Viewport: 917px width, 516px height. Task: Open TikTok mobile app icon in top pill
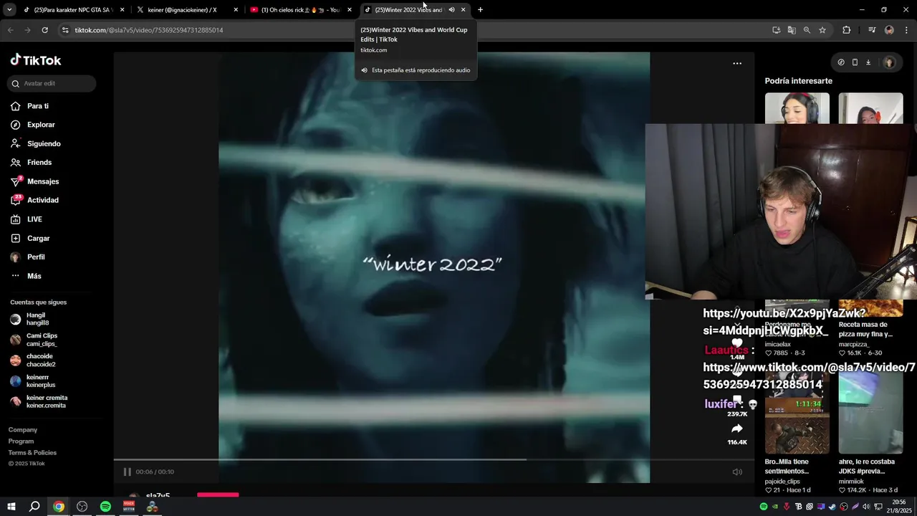pyautogui.click(x=855, y=62)
